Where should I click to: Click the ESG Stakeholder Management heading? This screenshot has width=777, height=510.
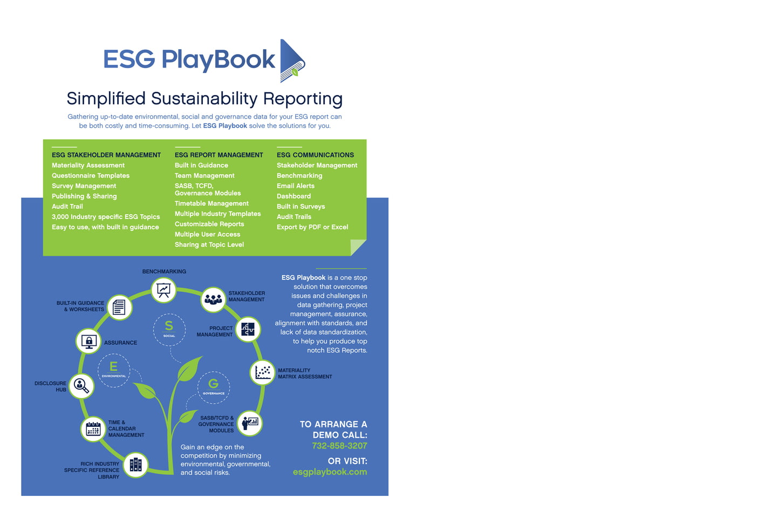[106, 155]
